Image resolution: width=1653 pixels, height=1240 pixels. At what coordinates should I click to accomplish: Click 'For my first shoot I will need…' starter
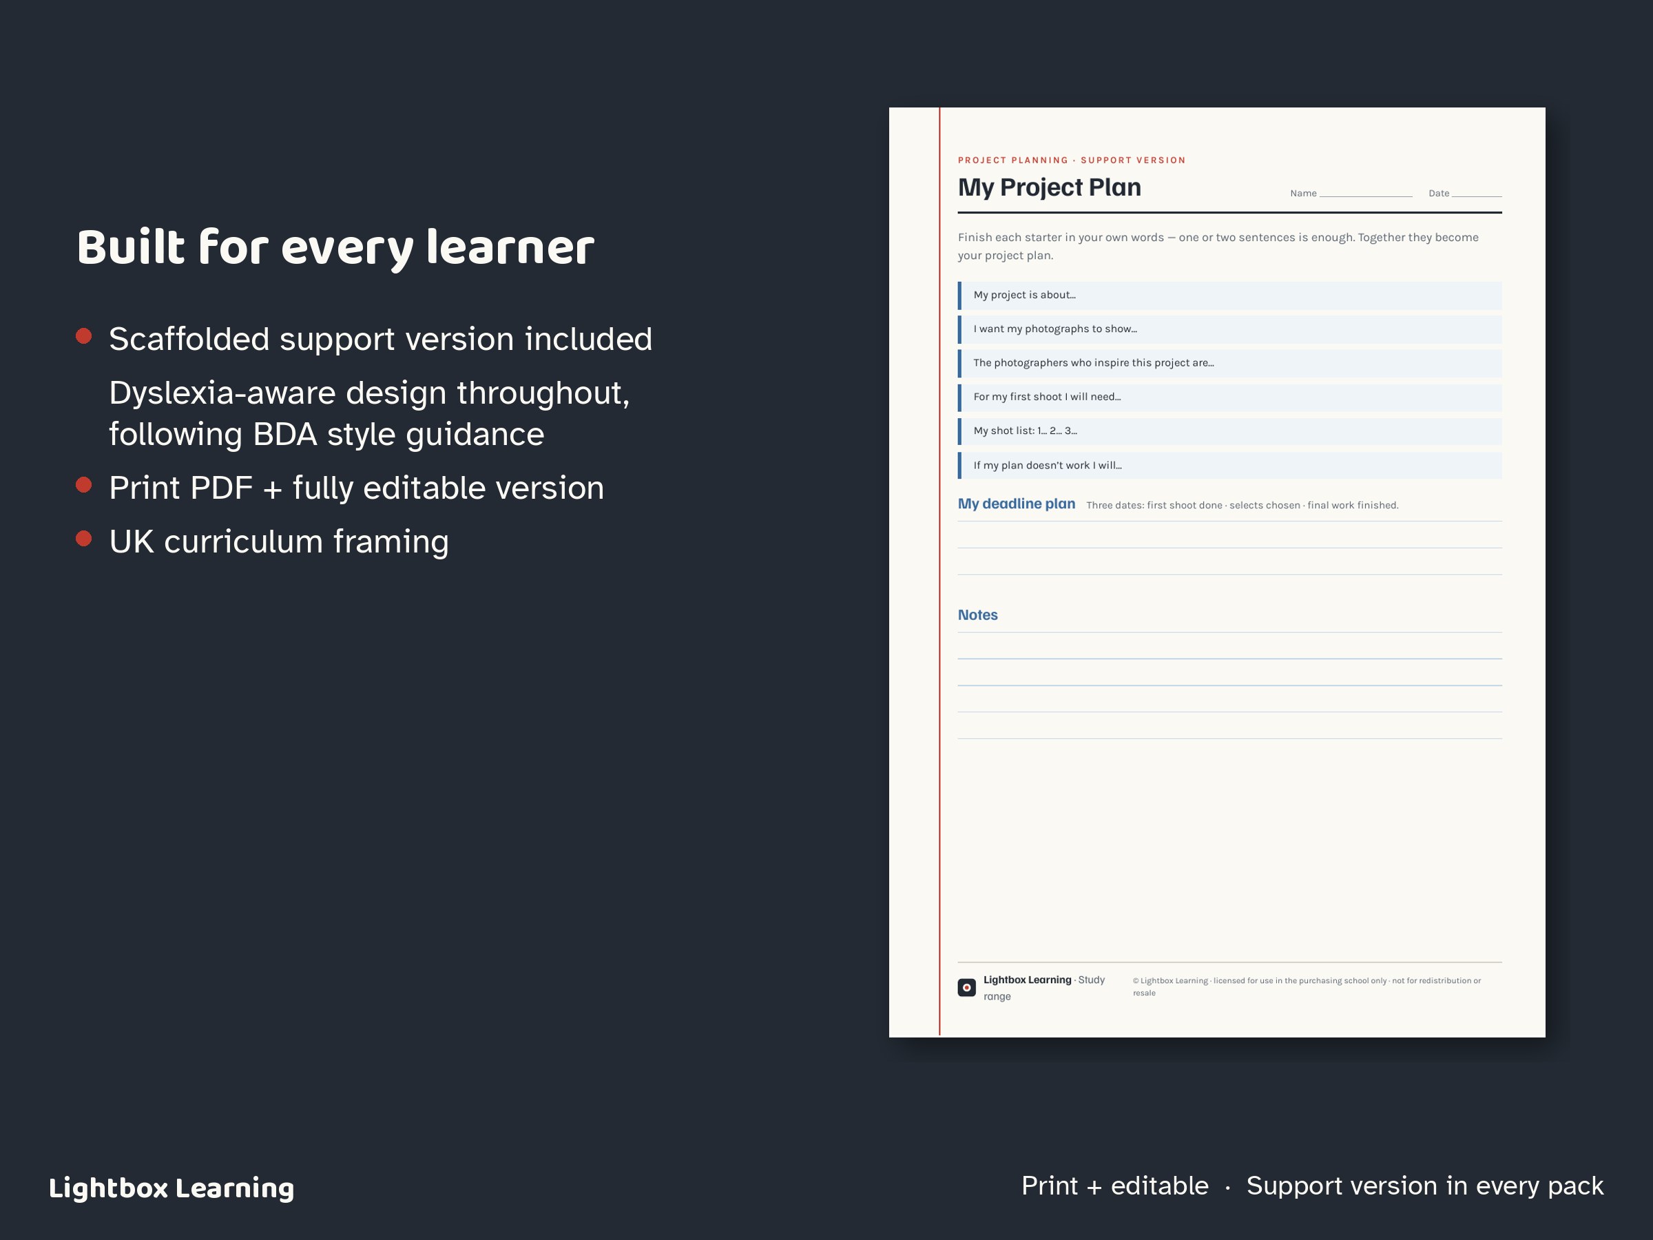pyautogui.click(x=1229, y=397)
